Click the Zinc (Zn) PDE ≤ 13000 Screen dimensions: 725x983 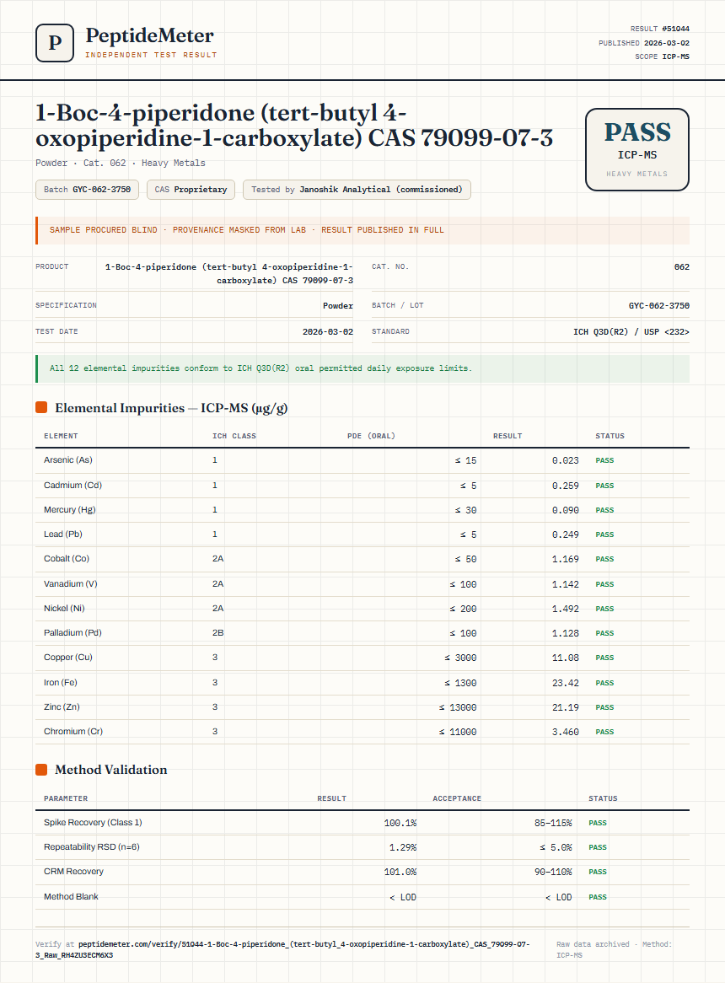pyautogui.click(x=458, y=707)
